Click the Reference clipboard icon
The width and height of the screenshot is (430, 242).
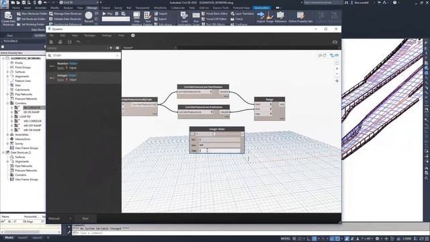(x=280, y=15)
